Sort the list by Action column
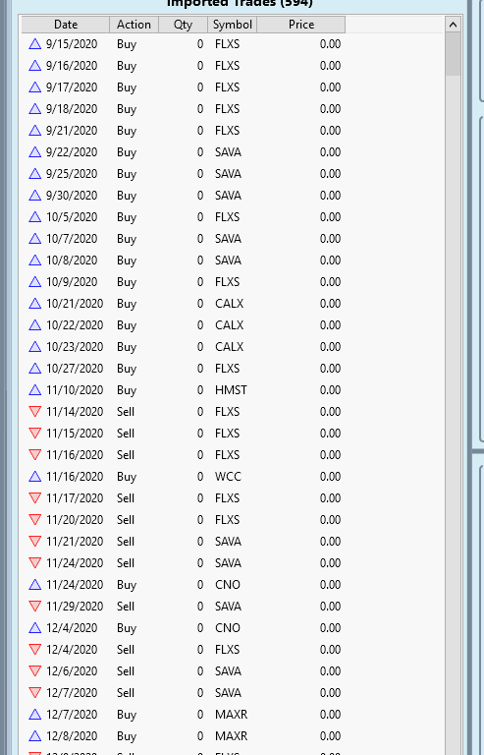Image resolution: width=484 pixels, height=755 pixels. [134, 25]
